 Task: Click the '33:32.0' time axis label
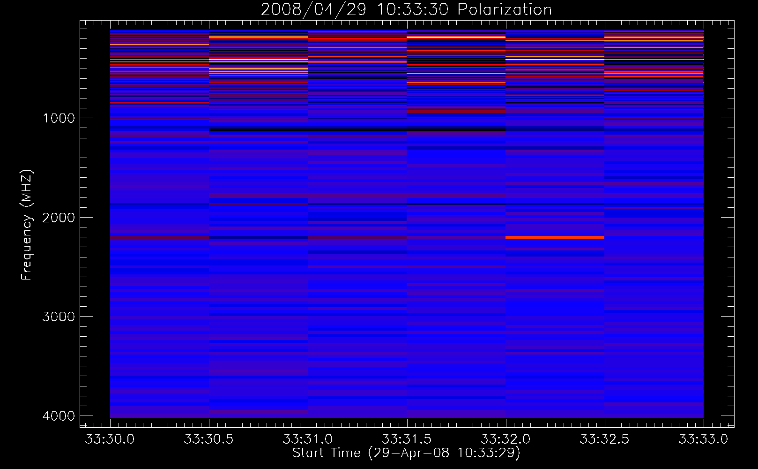(506, 439)
